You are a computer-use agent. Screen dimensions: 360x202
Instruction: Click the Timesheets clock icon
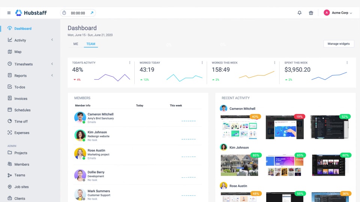(x=10, y=64)
